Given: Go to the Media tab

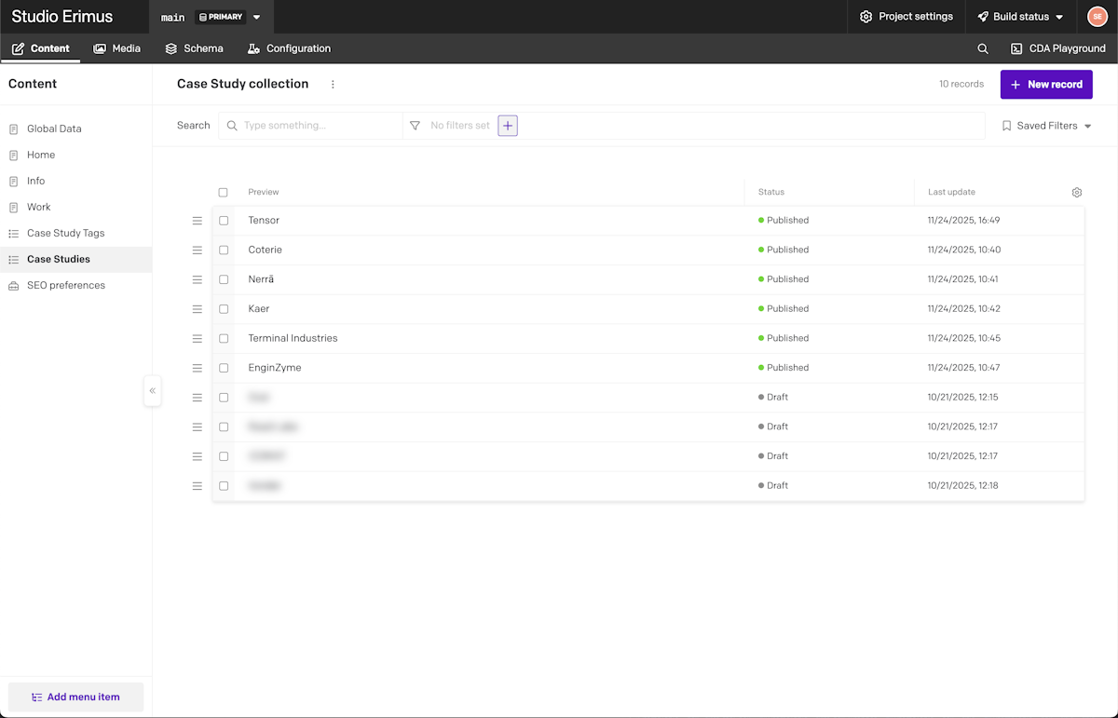Looking at the screenshot, I should pos(117,48).
